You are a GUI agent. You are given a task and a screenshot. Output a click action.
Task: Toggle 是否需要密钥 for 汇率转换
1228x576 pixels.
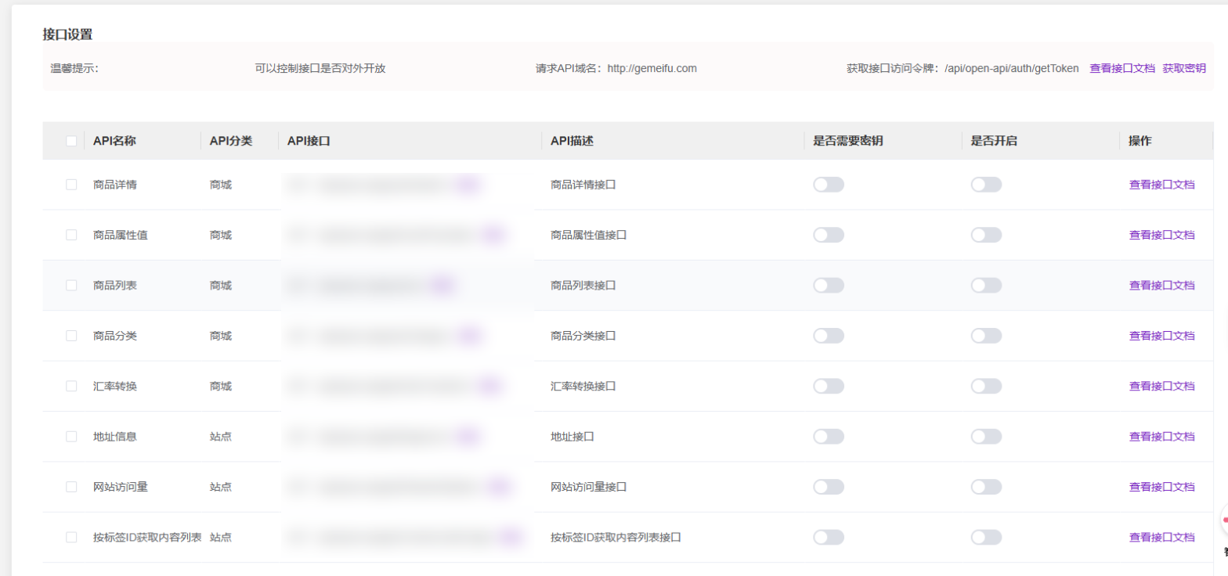coord(829,386)
